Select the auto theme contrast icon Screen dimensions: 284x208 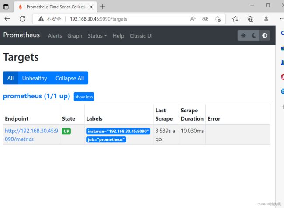tap(264, 35)
